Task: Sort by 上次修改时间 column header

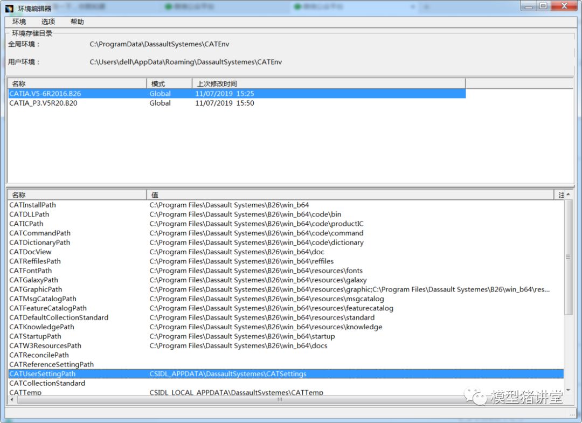Action: click(x=329, y=84)
